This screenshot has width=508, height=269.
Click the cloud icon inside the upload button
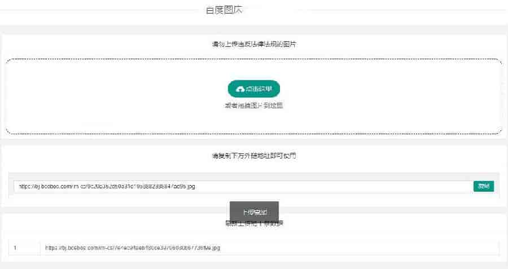pos(240,89)
